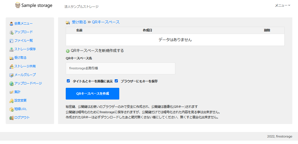Open the 集計 sidebar menu item
Image resolution: width=298 pixels, height=144 pixels.
(x=17, y=92)
